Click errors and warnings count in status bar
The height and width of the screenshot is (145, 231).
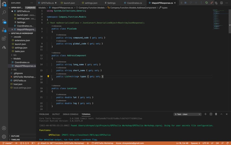[24, 143]
